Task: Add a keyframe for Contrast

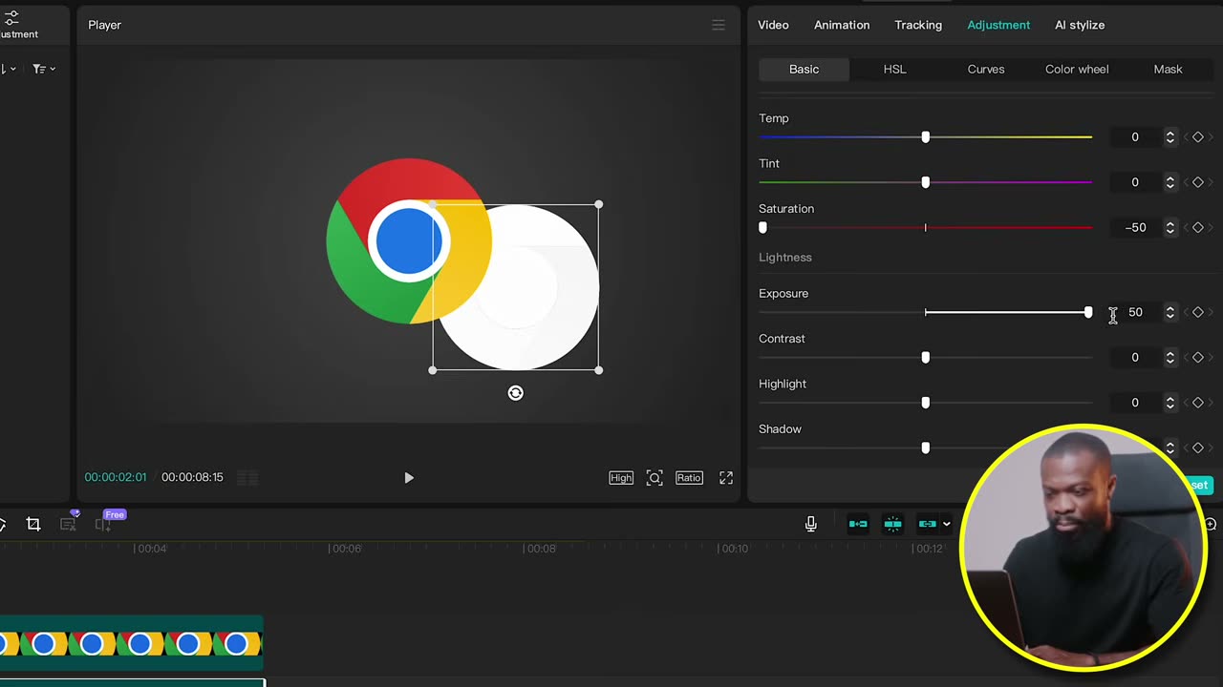Action: coord(1198,357)
